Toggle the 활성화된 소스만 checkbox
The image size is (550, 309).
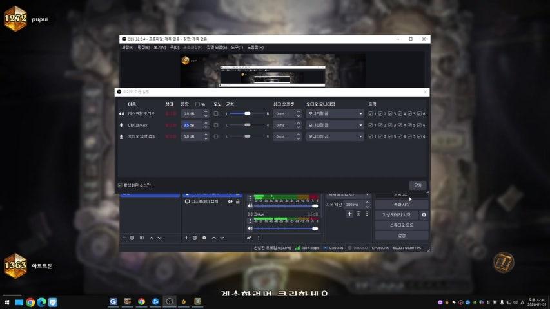click(x=120, y=185)
